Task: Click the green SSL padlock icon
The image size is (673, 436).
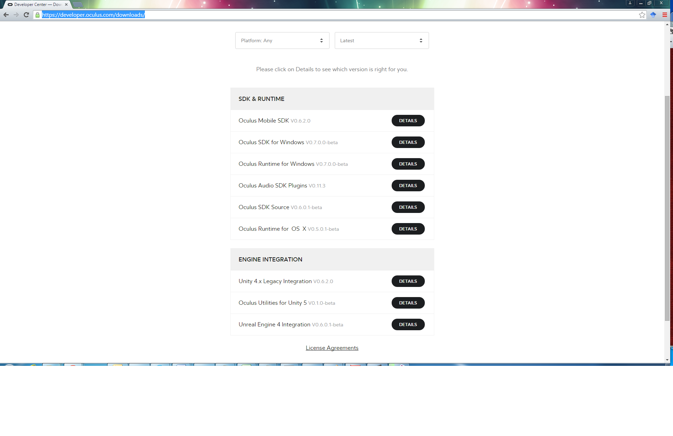Action: (38, 15)
